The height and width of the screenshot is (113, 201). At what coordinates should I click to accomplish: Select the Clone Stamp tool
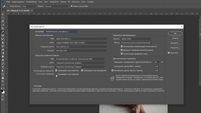pos(3,42)
